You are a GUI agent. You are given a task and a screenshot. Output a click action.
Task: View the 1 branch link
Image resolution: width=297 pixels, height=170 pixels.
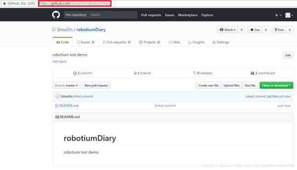(143, 73)
